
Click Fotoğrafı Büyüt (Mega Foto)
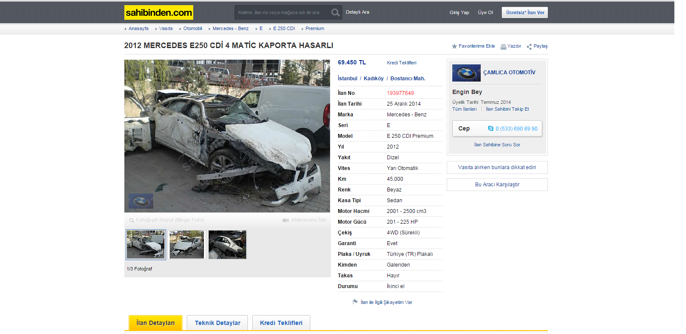click(x=170, y=220)
